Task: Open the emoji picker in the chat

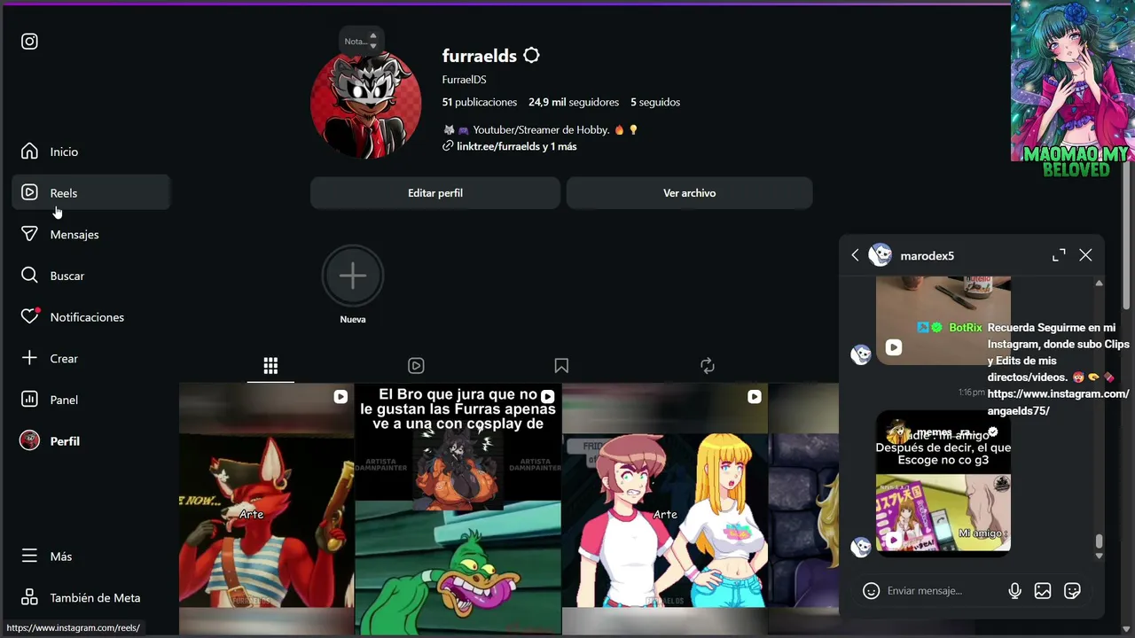Action: click(x=871, y=591)
